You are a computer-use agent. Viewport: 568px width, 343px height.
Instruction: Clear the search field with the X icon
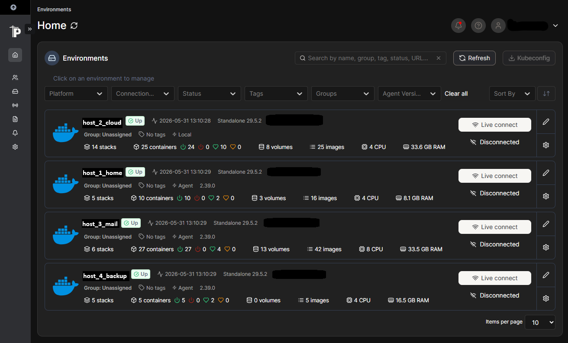[439, 58]
